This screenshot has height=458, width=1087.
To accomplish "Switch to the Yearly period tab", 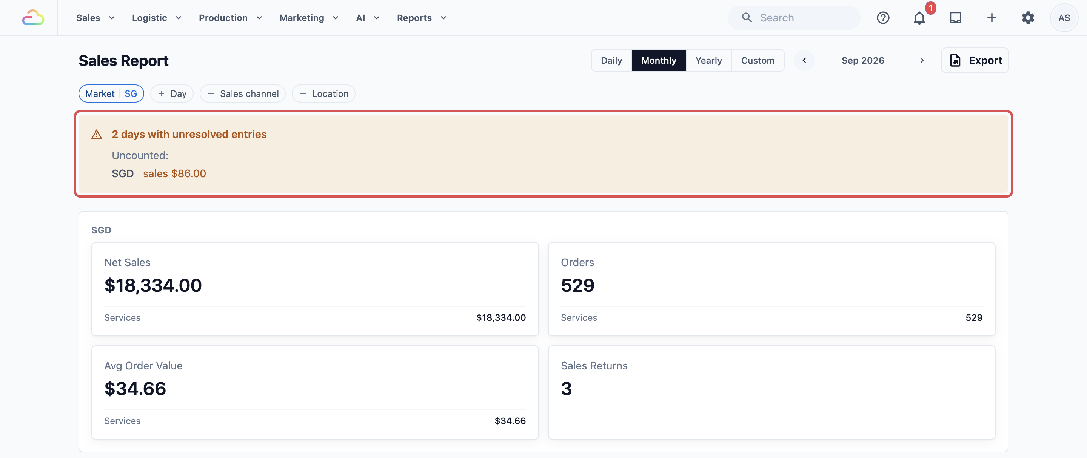I will point(708,60).
